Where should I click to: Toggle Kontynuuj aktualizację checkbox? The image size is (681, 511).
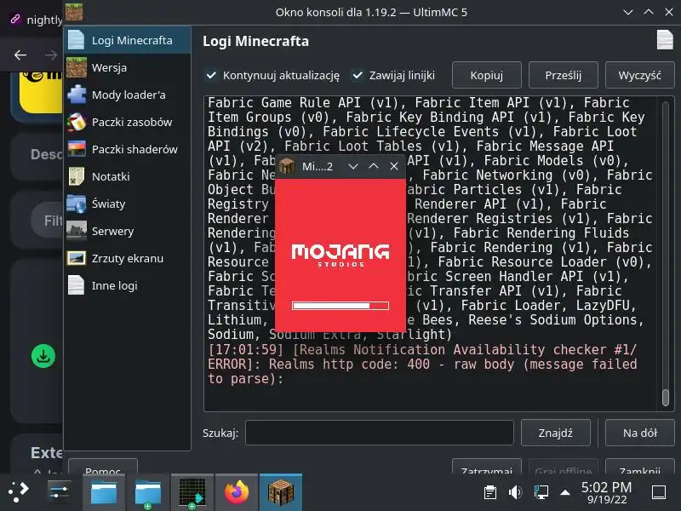click(x=211, y=75)
